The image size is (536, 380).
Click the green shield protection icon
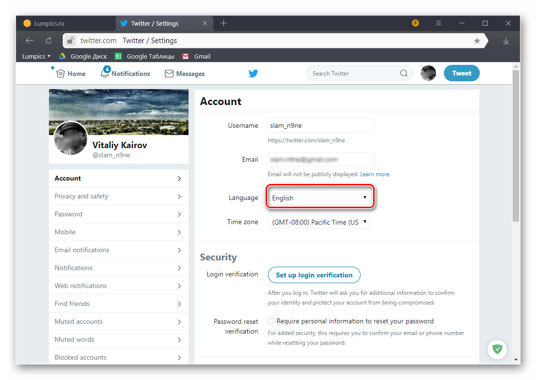click(x=497, y=348)
